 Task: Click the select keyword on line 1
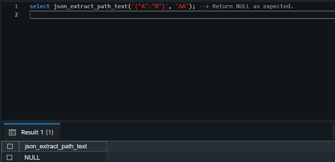pos(40,7)
